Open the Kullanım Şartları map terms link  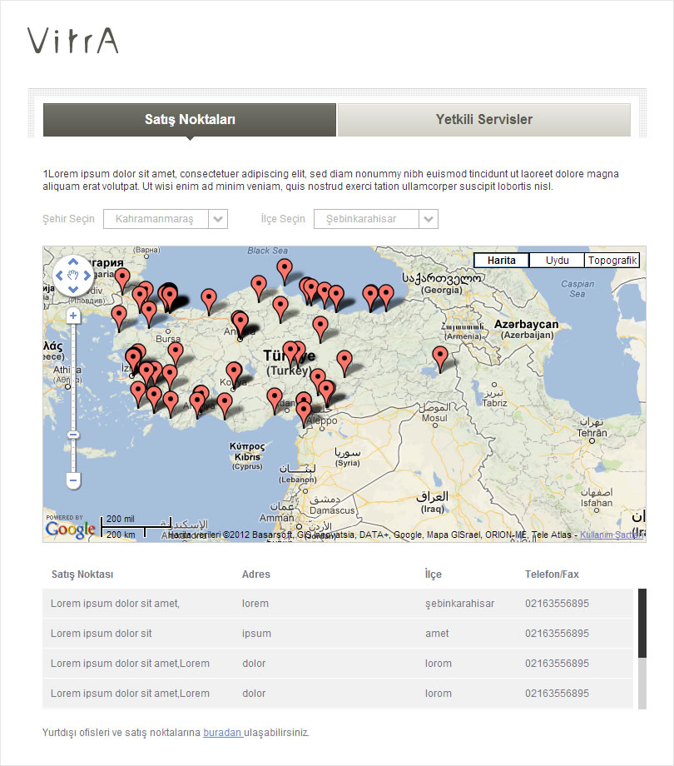click(610, 535)
